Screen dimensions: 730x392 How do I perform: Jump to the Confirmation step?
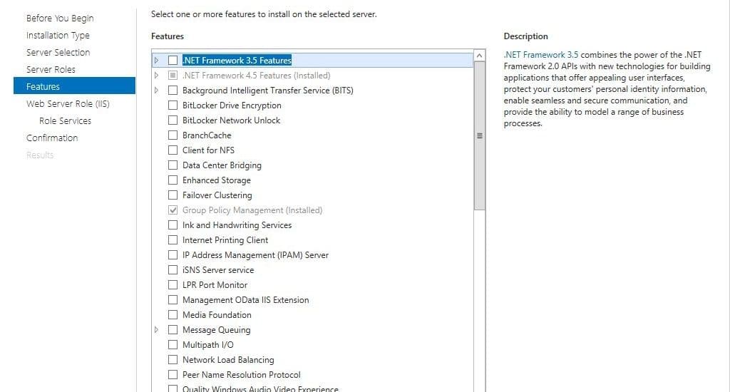tap(52, 138)
